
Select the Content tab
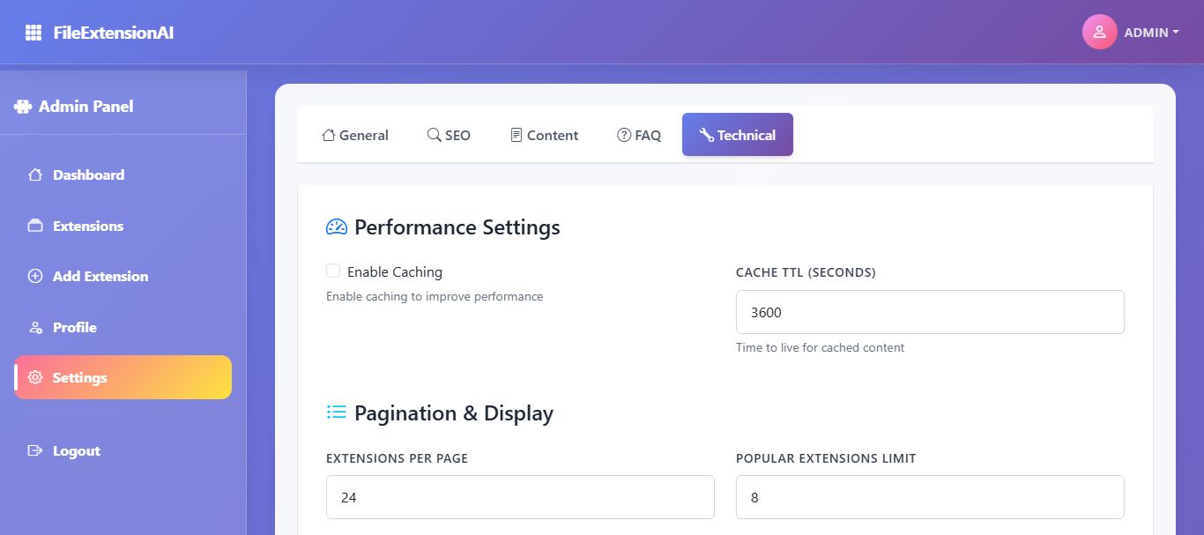click(544, 135)
